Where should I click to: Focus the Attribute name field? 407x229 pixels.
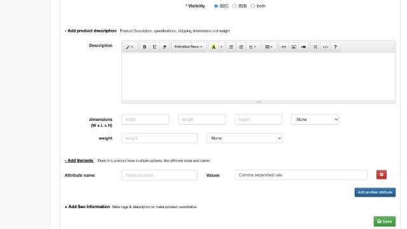click(160, 176)
